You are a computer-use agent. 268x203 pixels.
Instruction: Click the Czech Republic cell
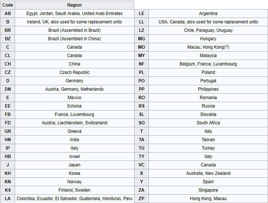[74, 72]
